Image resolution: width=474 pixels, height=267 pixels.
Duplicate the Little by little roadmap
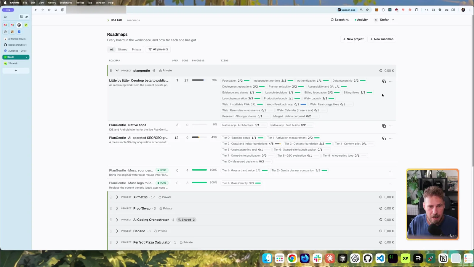(x=384, y=81)
